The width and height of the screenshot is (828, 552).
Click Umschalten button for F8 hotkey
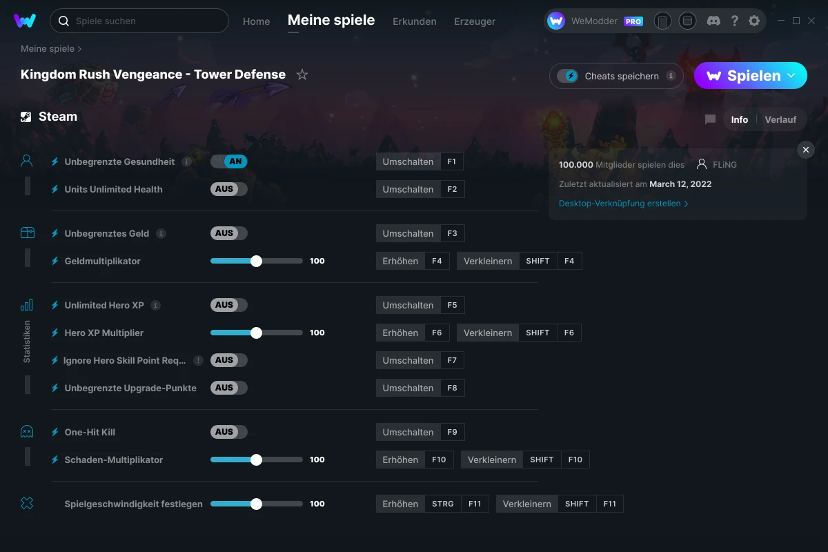(x=408, y=388)
